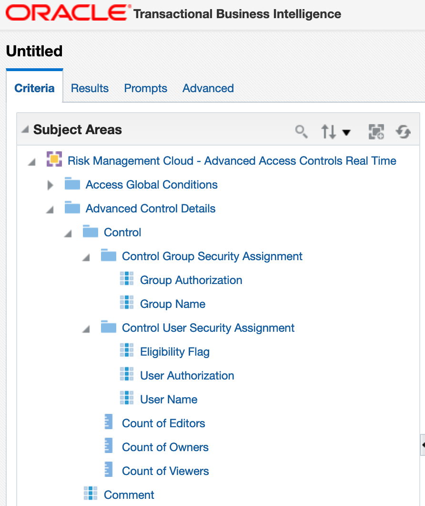Click Transactional Business Intelligence header text
The image size is (425, 506).
[x=237, y=14]
